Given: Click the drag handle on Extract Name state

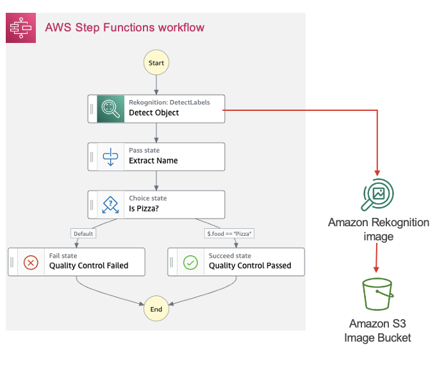Looking at the screenshot, I should (x=92, y=156).
